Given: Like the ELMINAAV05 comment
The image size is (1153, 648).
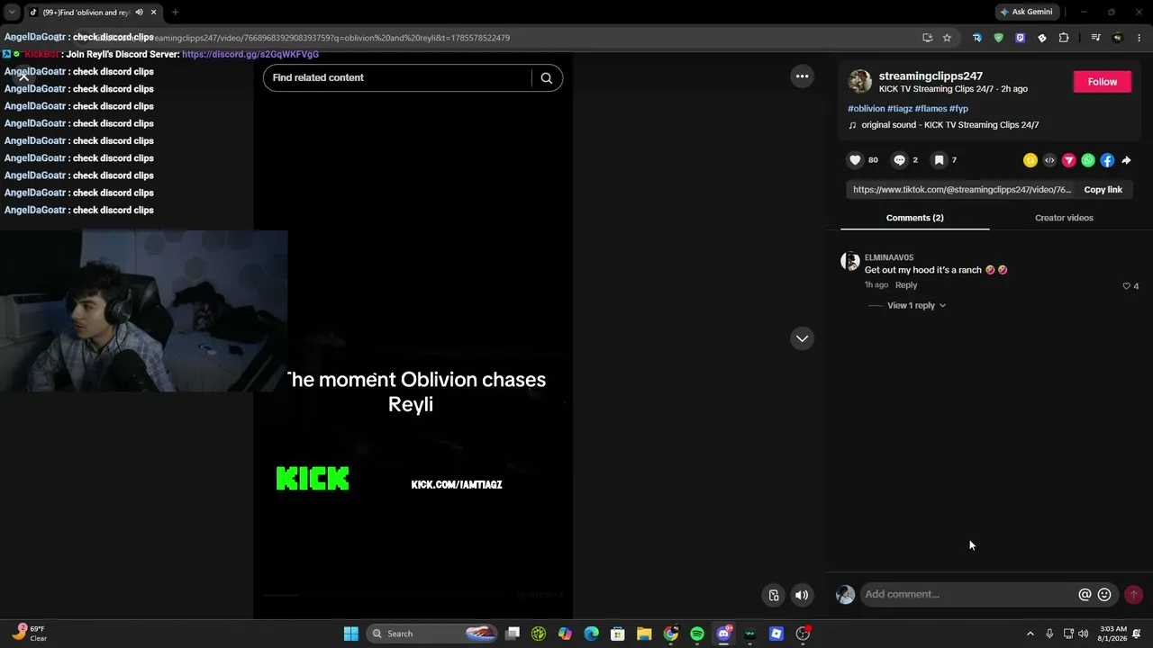Looking at the screenshot, I should click(x=1126, y=286).
